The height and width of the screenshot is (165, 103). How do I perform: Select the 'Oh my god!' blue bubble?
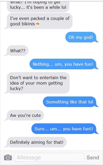click(81, 37)
